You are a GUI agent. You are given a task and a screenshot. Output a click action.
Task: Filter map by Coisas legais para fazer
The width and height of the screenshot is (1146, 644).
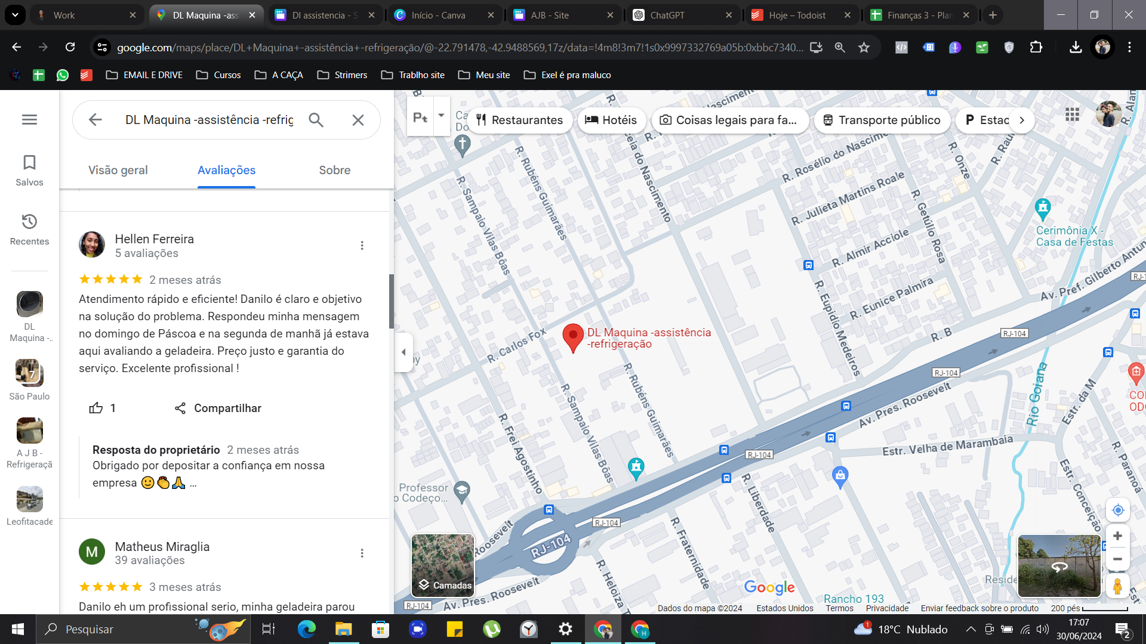(730, 120)
